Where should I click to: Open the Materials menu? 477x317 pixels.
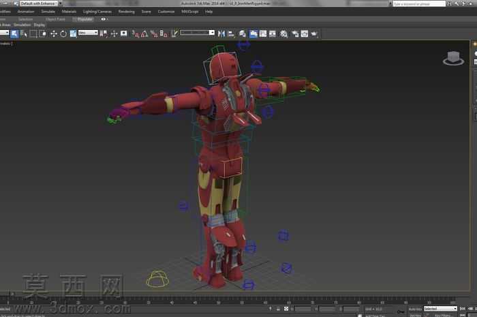[69, 12]
